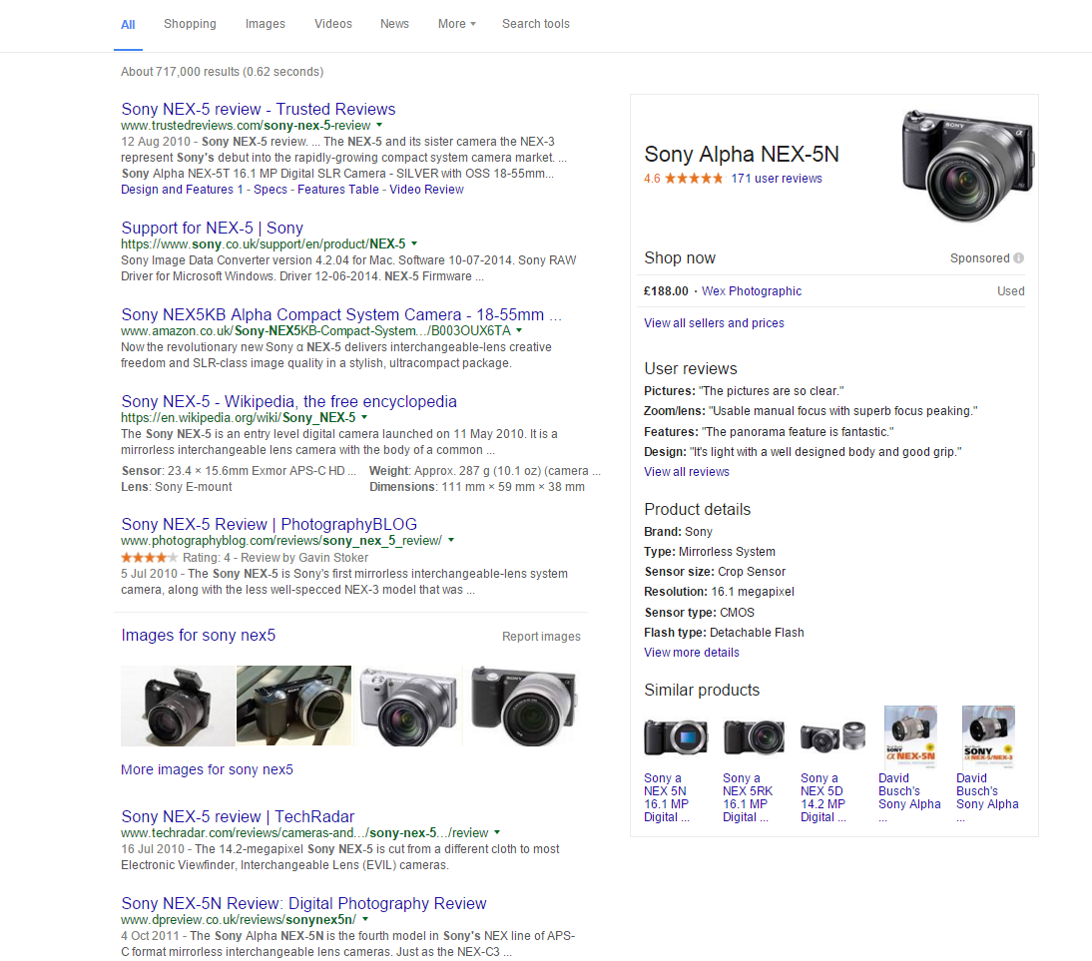The height and width of the screenshot is (961, 1092).
Task: Open the Sony a NEX 5N 16.1 MP link
Action: [667, 798]
